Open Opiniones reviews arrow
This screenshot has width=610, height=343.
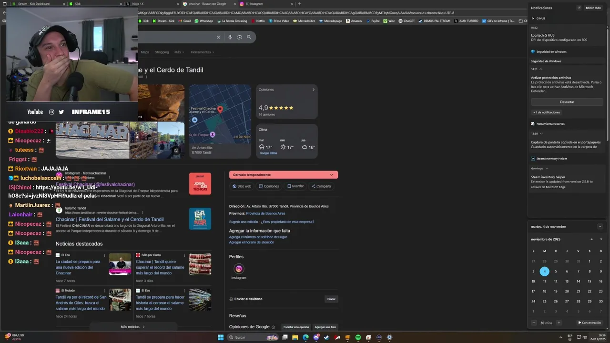[x=313, y=90]
